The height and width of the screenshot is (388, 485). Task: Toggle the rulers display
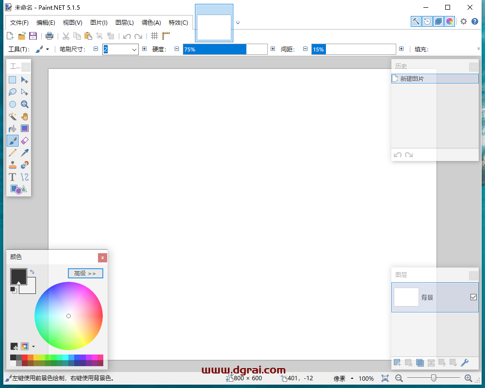tap(166, 36)
